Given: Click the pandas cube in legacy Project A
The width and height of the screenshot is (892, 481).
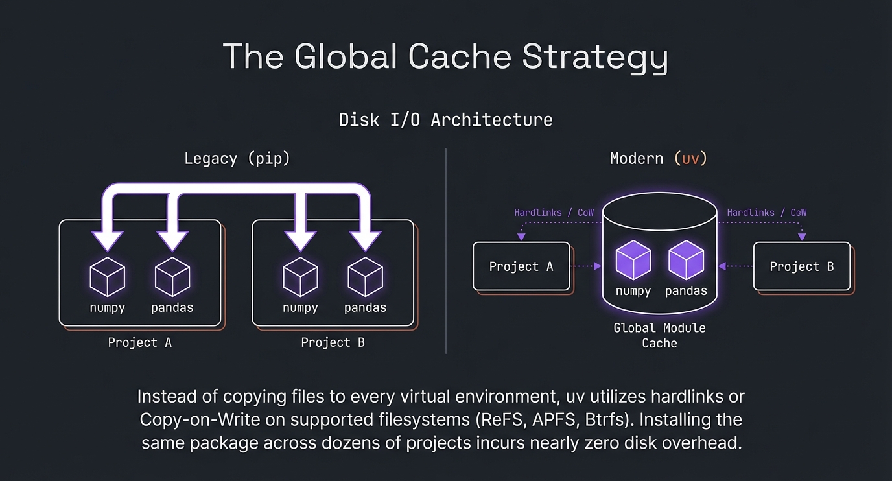Looking at the screenshot, I should [172, 276].
